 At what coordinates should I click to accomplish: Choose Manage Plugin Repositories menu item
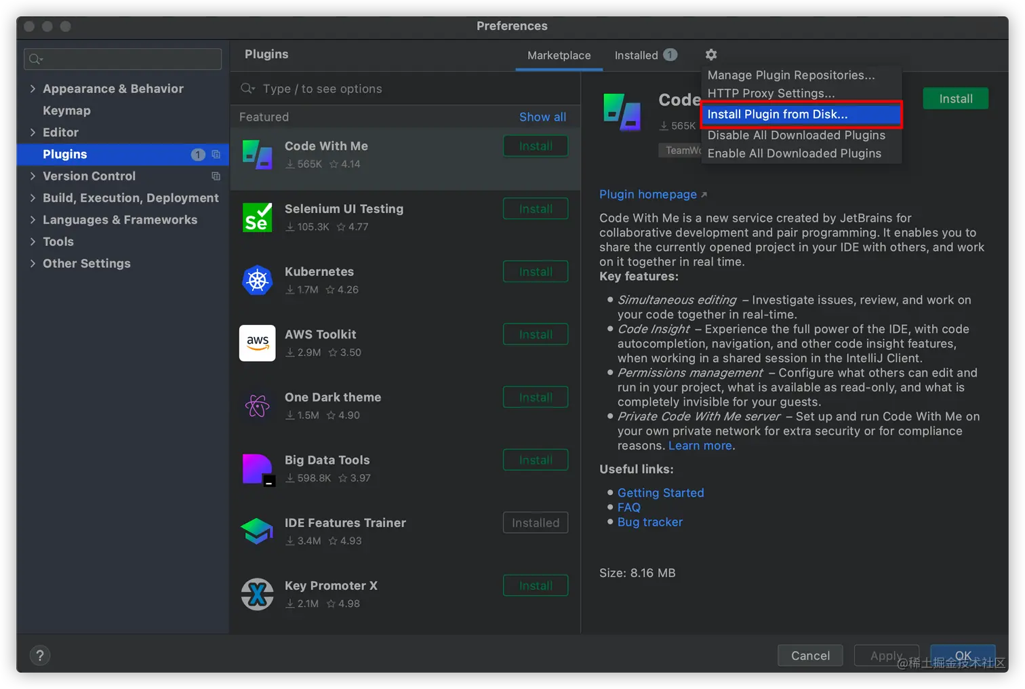point(801,75)
